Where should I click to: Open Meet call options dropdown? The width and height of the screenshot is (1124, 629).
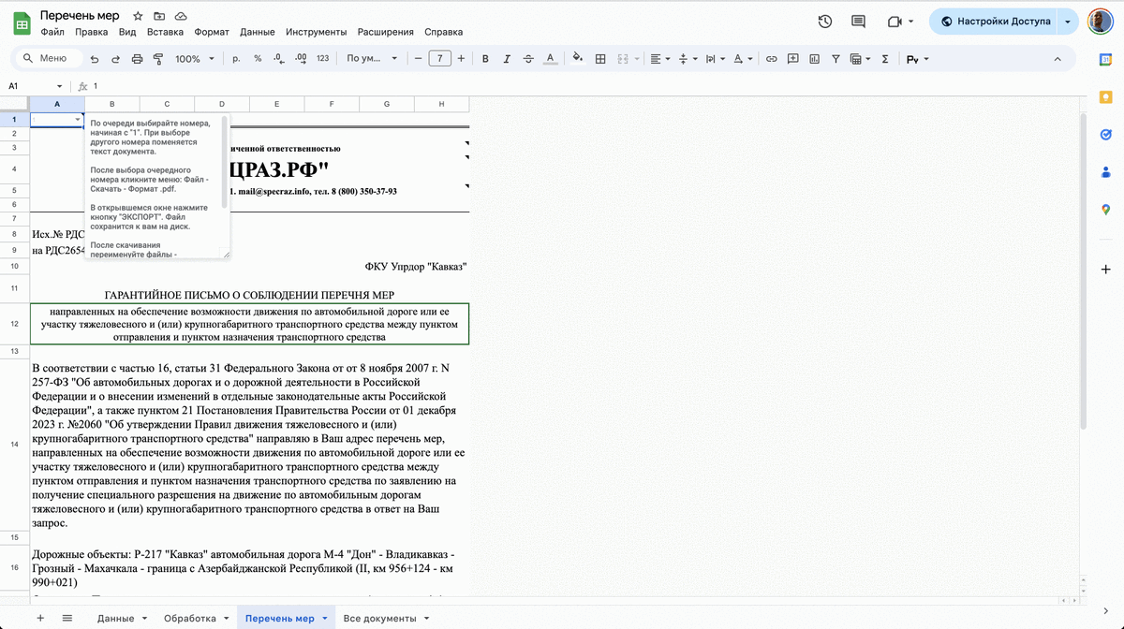pyautogui.click(x=910, y=22)
